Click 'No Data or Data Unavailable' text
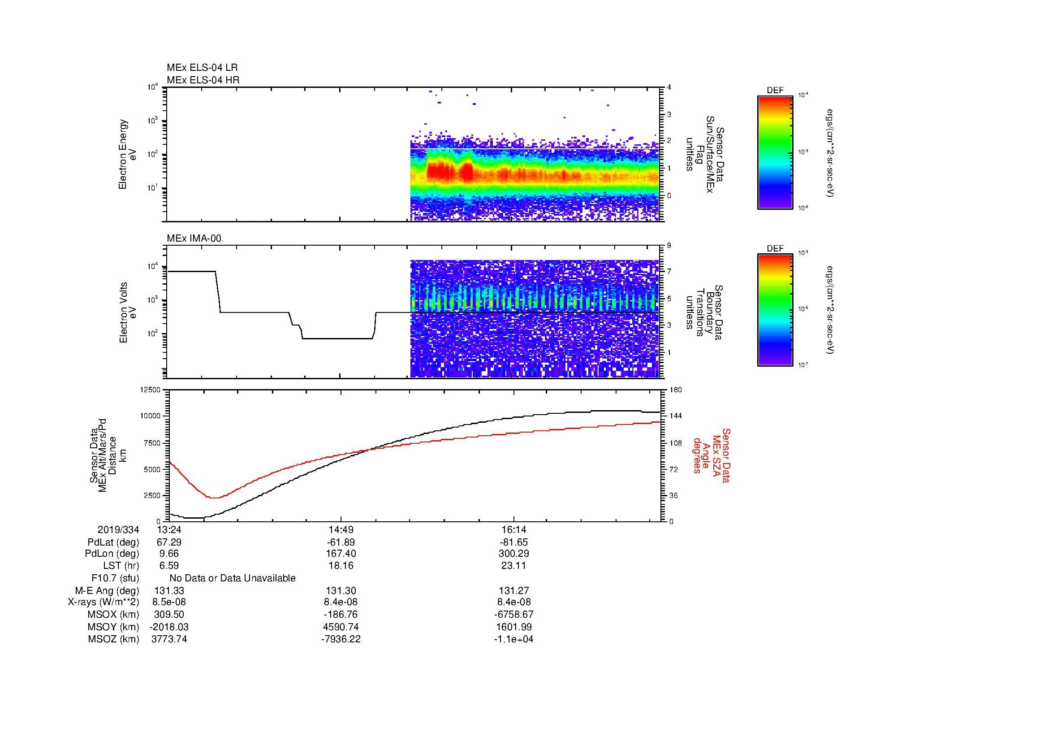This screenshot has width=1048, height=741. click(x=233, y=578)
